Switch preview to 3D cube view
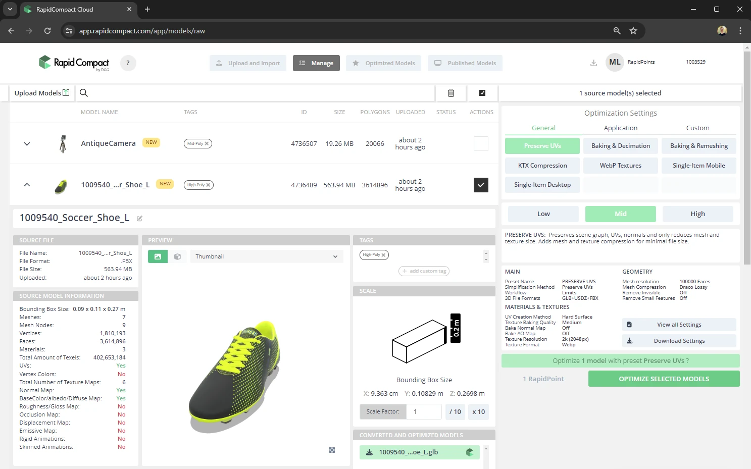Image resolution: width=751 pixels, height=469 pixels. (x=177, y=256)
